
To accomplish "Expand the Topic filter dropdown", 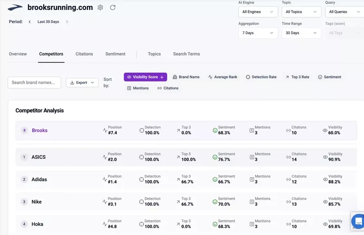I will [301, 12].
